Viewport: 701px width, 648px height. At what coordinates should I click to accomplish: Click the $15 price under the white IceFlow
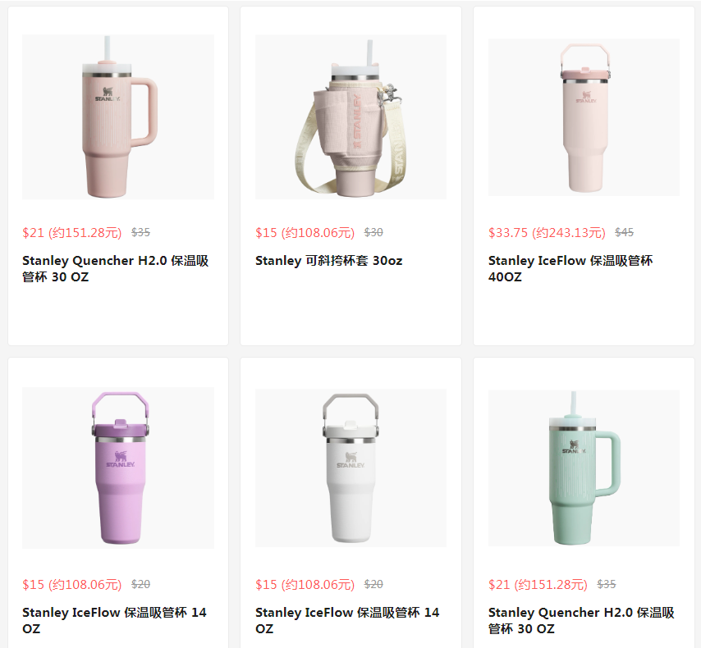305,585
